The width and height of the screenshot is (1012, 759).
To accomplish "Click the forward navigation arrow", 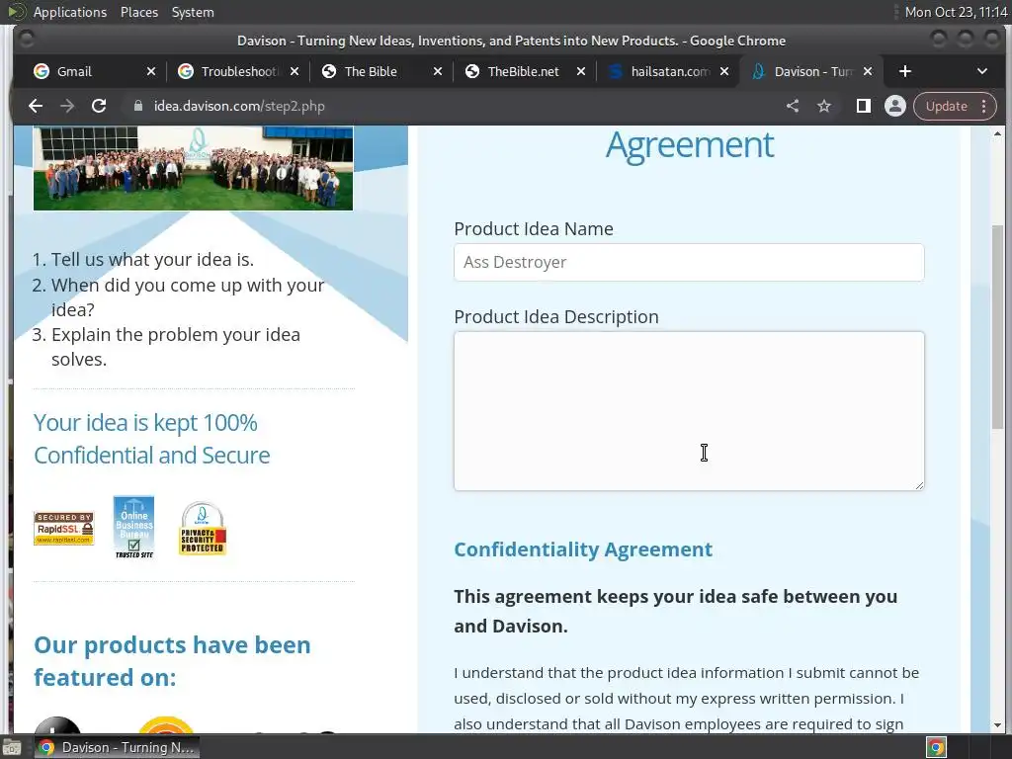I will pos(67,106).
